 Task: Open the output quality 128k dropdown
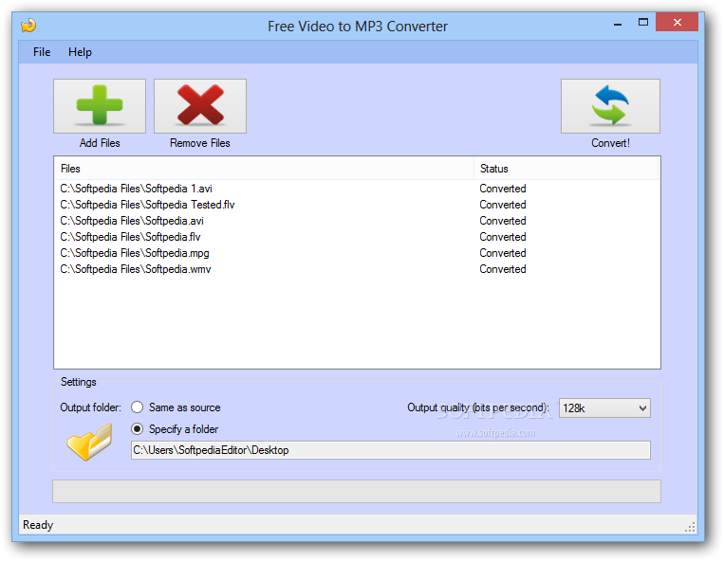pos(604,408)
